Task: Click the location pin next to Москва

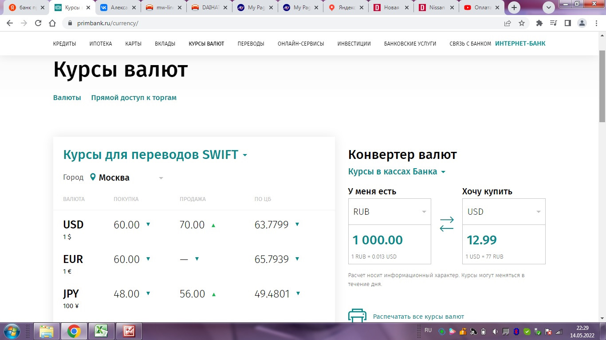Action: click(x=93, y=177)
